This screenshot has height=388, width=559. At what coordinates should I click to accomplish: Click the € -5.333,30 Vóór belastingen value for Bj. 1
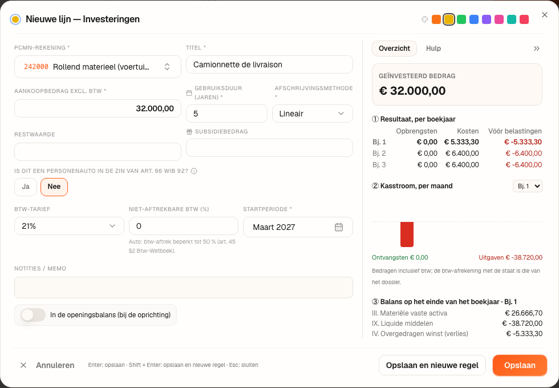click(523, 142)
